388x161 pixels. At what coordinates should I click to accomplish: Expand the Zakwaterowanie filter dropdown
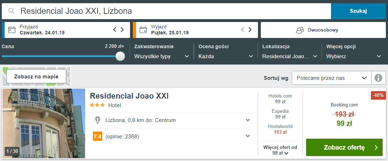click(162, 56)
